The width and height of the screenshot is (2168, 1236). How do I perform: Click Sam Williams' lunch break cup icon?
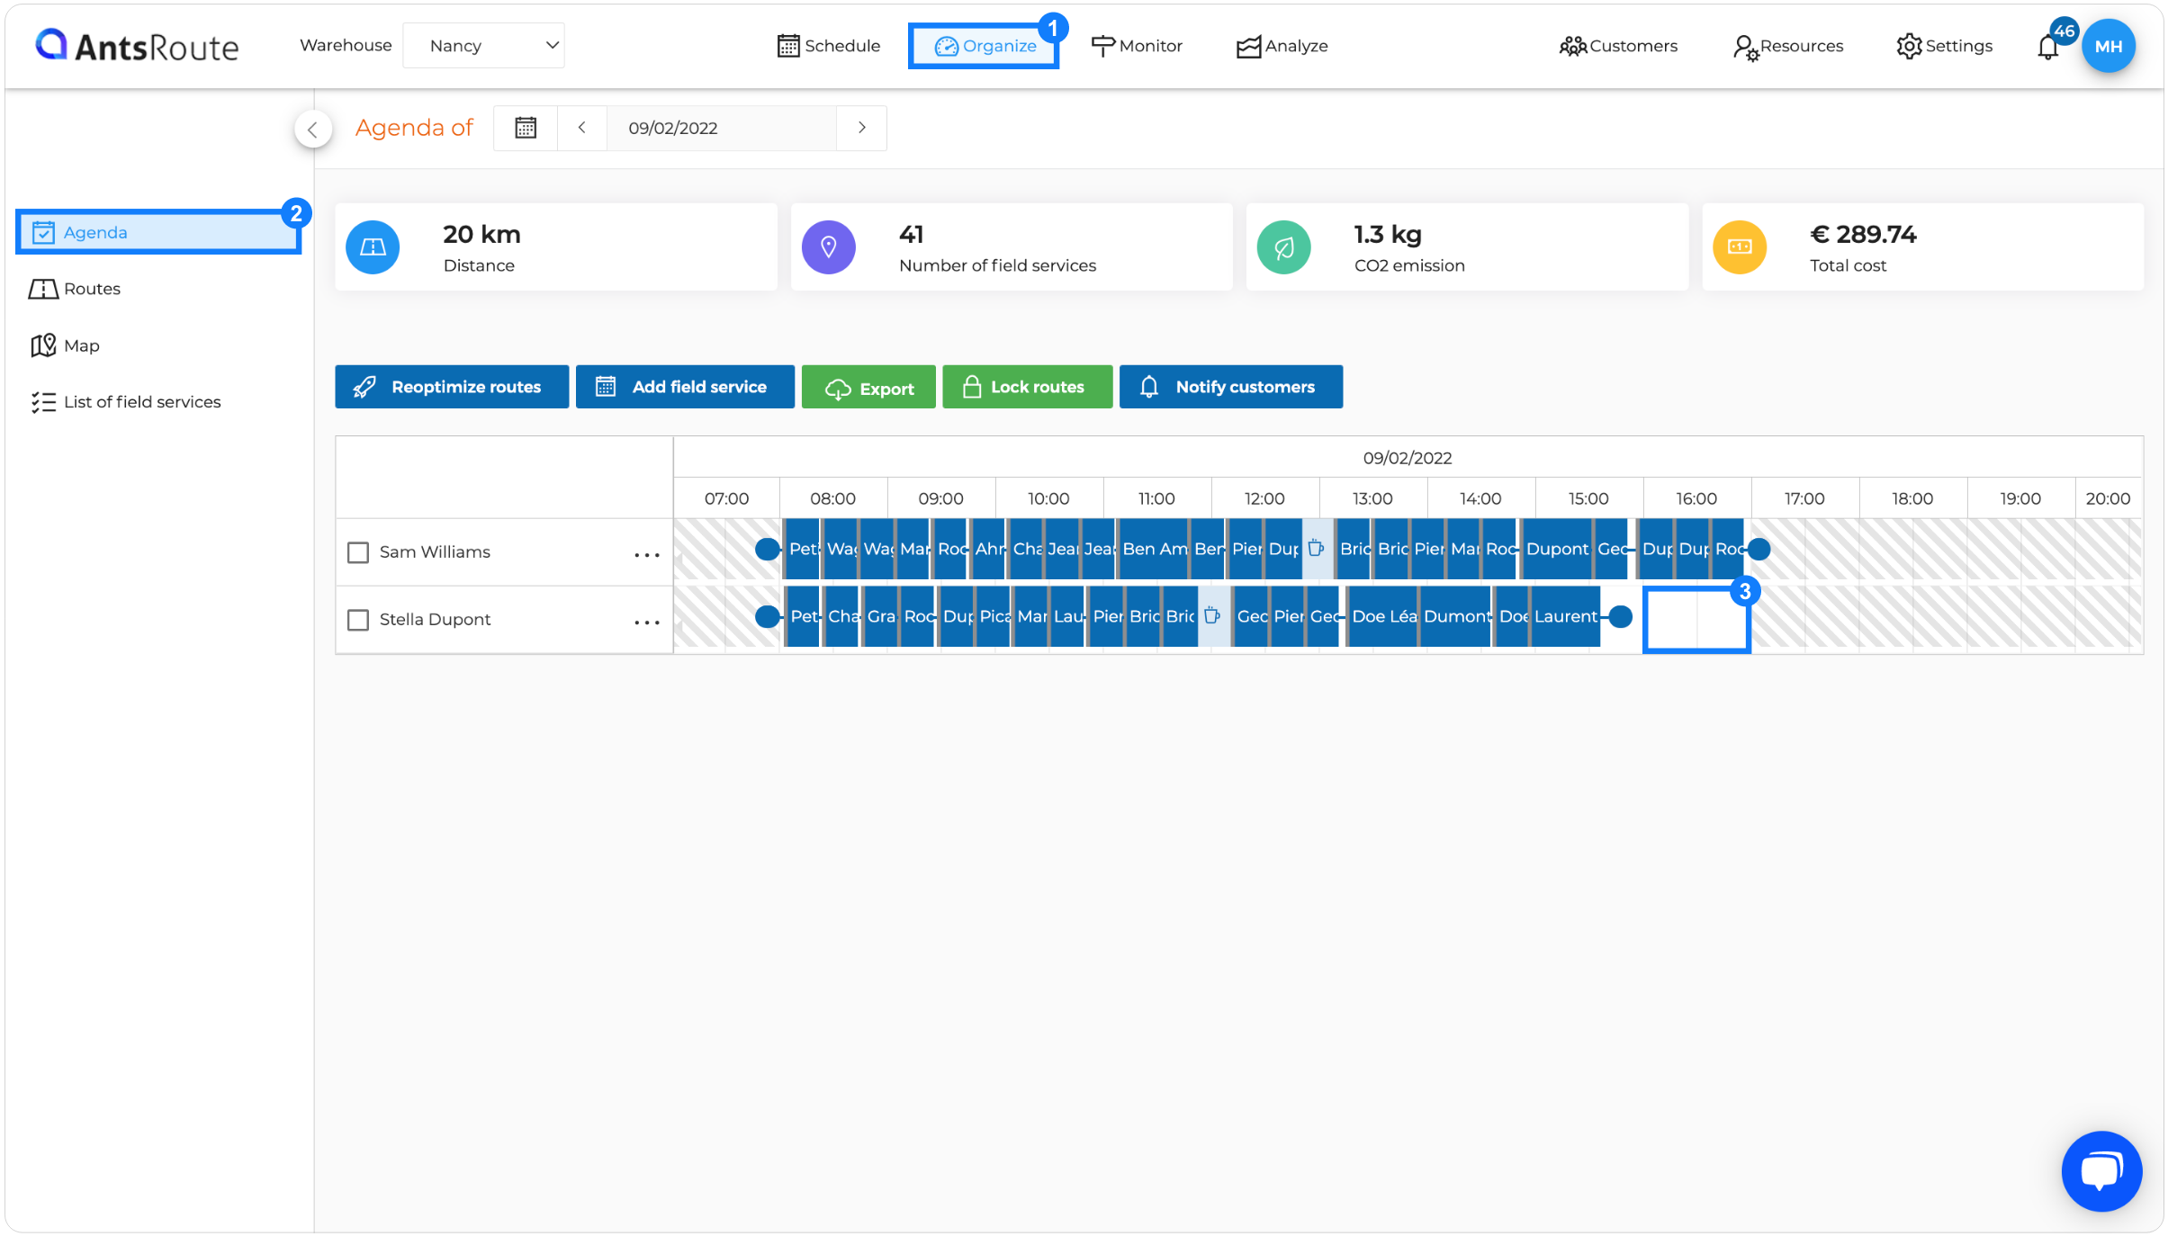1316,548
